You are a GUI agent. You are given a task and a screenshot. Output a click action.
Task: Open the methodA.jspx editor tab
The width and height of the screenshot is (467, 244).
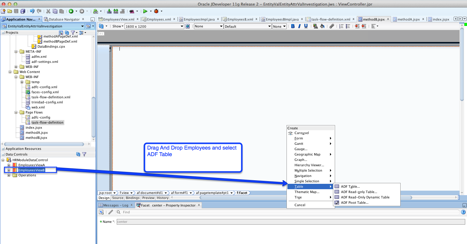tap(408, 19)
